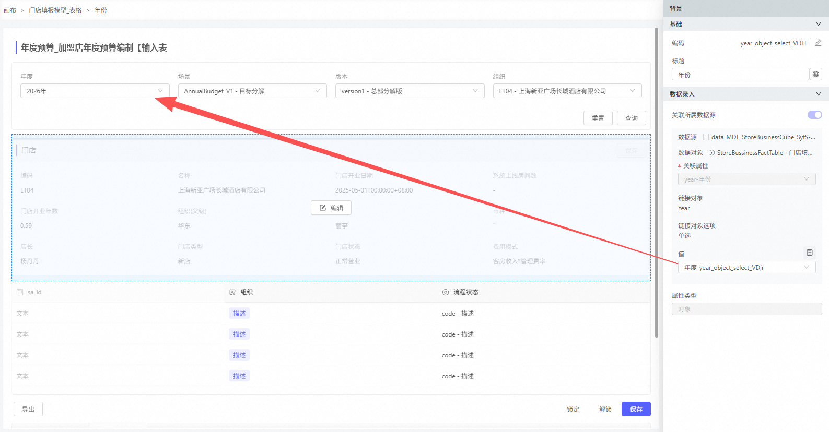The height and width of the screenshot is (432, 829).
Task: Click the 数据源 table icon
Action: click(706, 137)
